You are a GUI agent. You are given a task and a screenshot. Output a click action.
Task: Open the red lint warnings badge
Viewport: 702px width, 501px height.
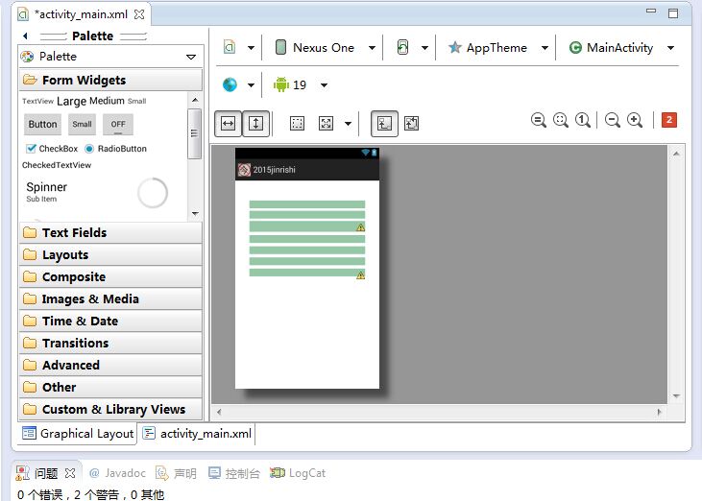coord(669,120)
